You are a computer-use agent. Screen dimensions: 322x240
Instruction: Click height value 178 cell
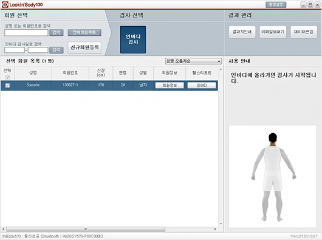101,85
